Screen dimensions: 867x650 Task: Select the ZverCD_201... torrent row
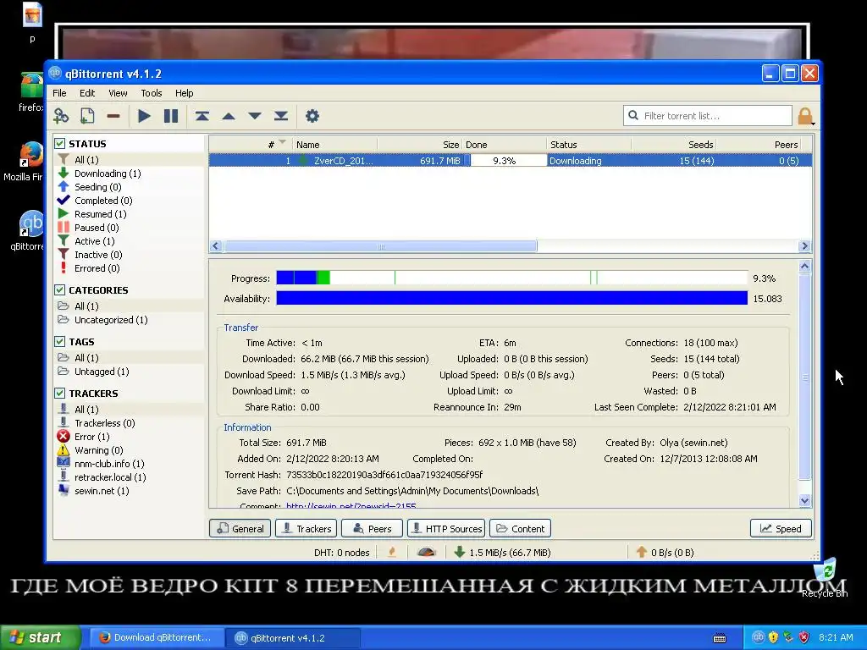[x=511, y=161]
